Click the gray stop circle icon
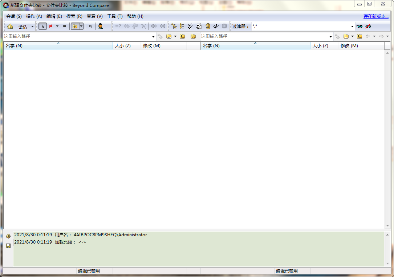 (224, 26)
